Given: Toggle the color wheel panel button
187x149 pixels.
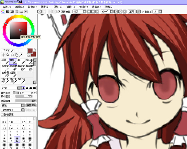Looking at the screenshot, I should tap(3, 11).
